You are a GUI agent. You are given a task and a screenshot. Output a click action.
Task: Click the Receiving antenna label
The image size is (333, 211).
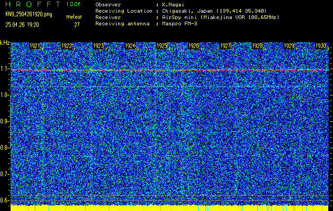pyautogui.click(x=122, y=24)
